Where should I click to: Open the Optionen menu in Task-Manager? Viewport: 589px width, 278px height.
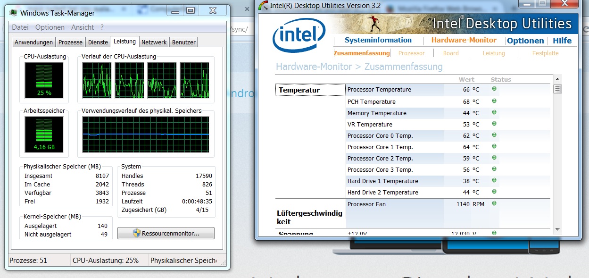pyautogui.click(x=50, y=27)
